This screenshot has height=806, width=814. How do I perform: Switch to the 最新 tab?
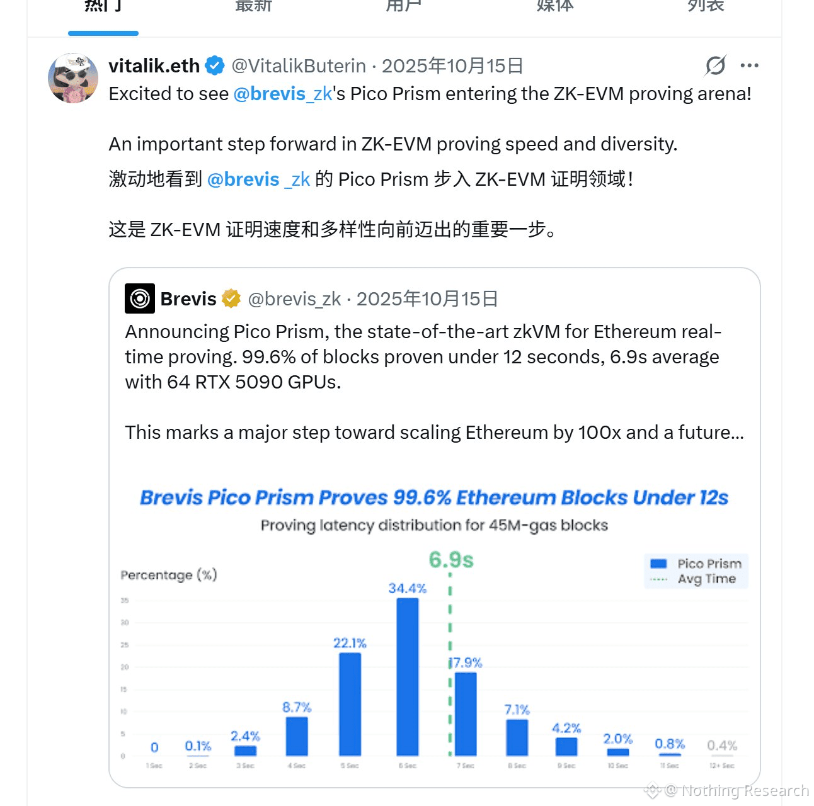tap(253, 6)
